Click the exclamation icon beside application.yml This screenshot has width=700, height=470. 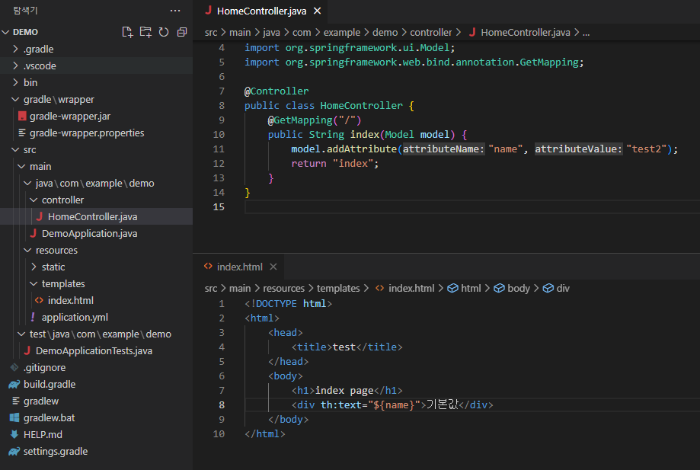point(33,316)
